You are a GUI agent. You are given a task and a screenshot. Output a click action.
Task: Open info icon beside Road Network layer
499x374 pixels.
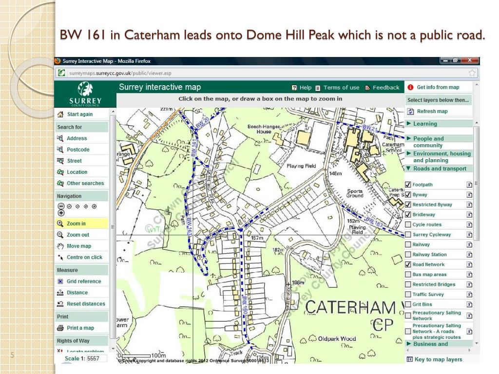pyautogui.click(x=469, y=264)
